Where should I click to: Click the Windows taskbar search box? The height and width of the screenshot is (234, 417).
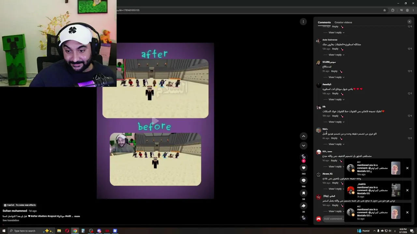click(31, 231)
